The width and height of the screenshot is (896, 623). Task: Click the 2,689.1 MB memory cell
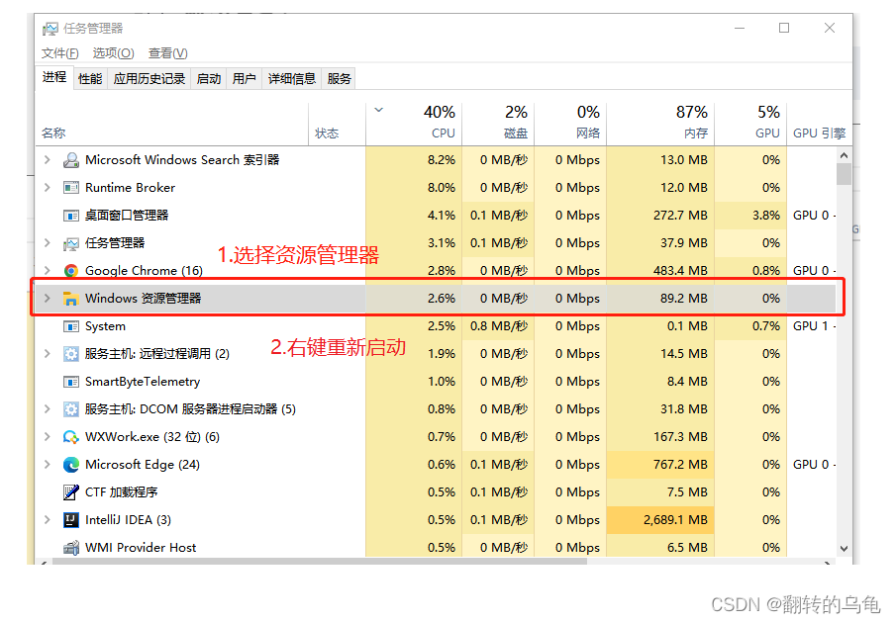click(x=660, y=520)
